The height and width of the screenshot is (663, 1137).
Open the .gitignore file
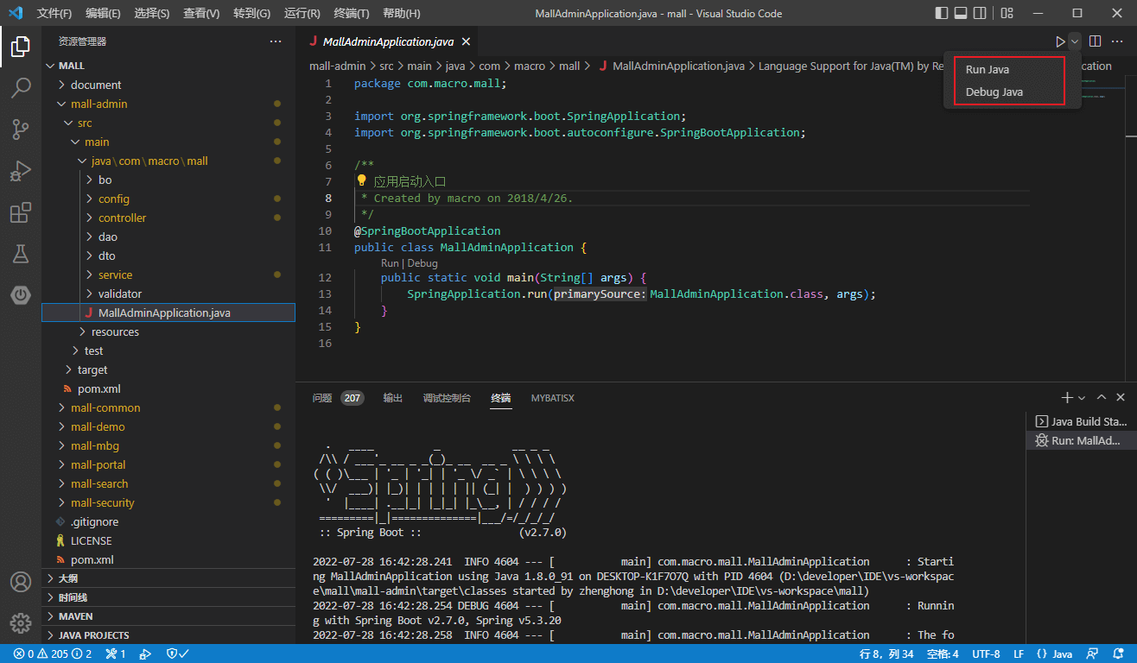pos(168,521)
